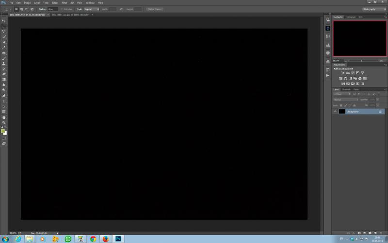Click the background color swatch
The image size is (388, 243).
pyautogui.click(x=5, y=133)
